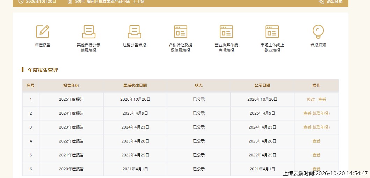Click the header date 2026年10月20日

click(x=41, y=2)
